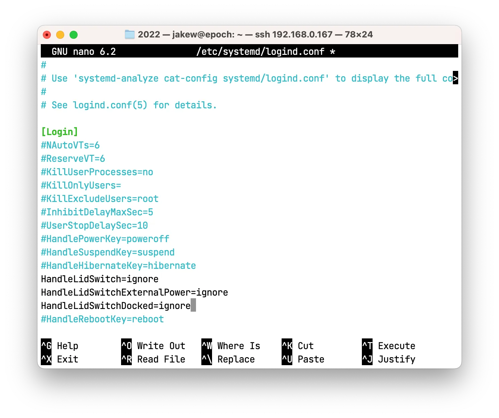
Task: Click the #KillOnlyUsers= line
Action: click(81, 185)
